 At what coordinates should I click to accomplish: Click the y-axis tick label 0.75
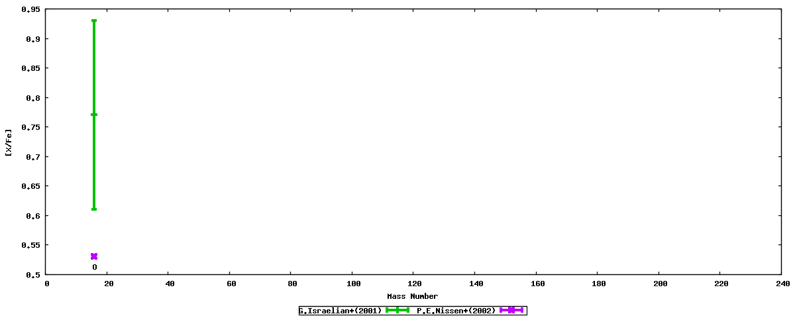(30, 127)
